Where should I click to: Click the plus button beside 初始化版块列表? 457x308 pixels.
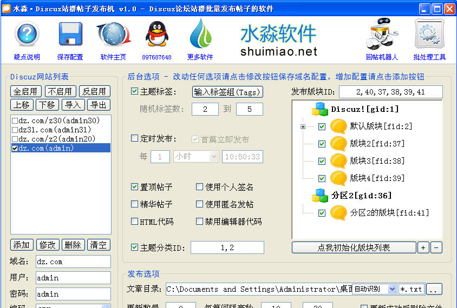[x=423, y=247]
